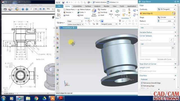Toggle the highlighted shaded-cube selection icon
This screenshot has height=101, width=180.
tap(102, 21)
